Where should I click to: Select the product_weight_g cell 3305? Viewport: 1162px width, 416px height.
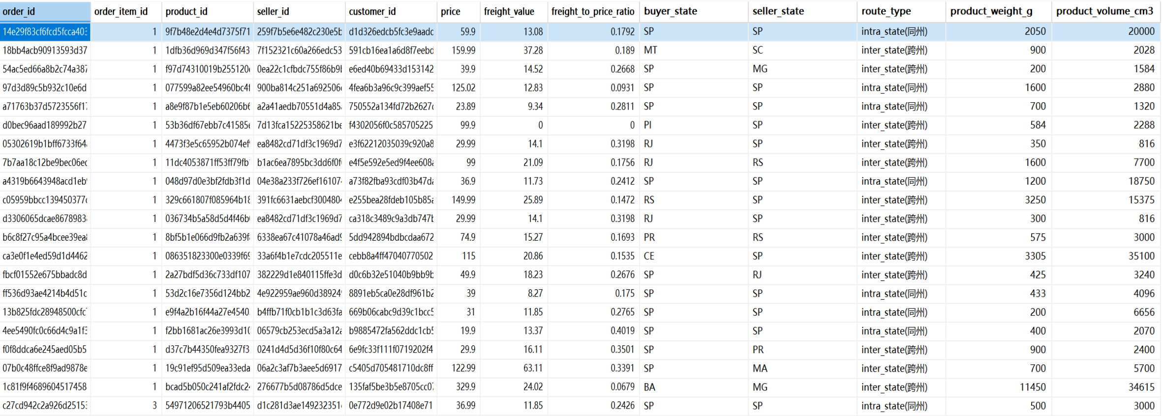click(x=998, y=256)
